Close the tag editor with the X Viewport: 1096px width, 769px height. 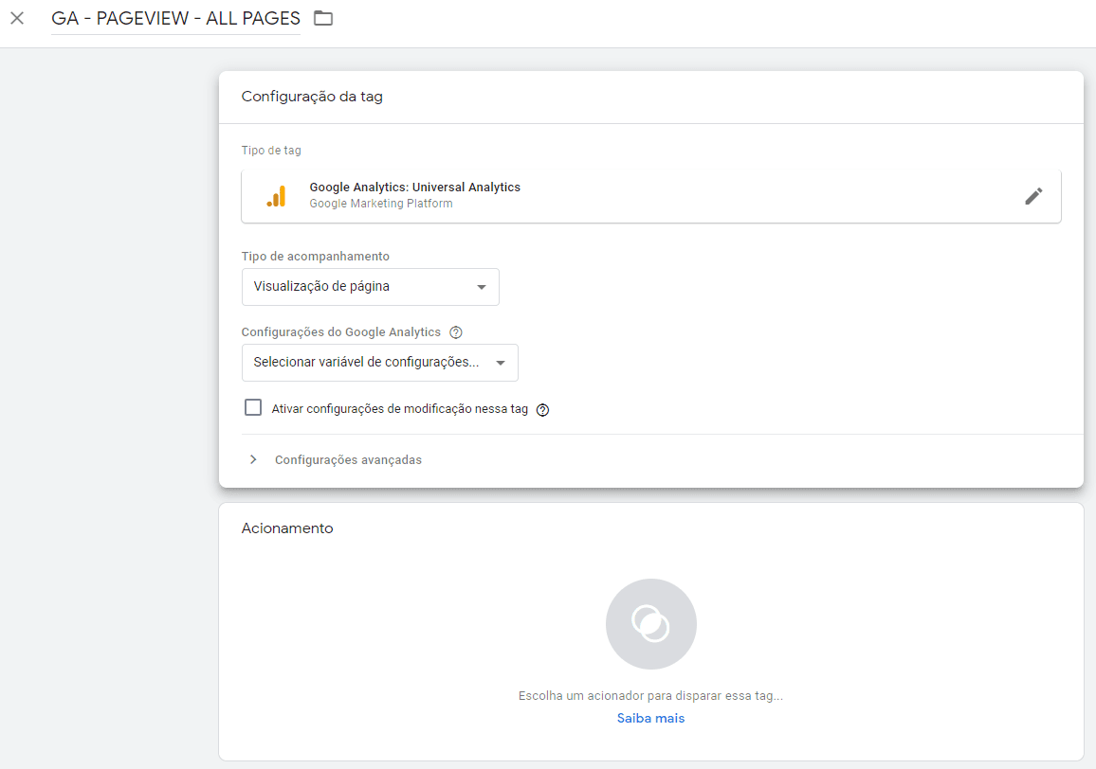(17, 17)
